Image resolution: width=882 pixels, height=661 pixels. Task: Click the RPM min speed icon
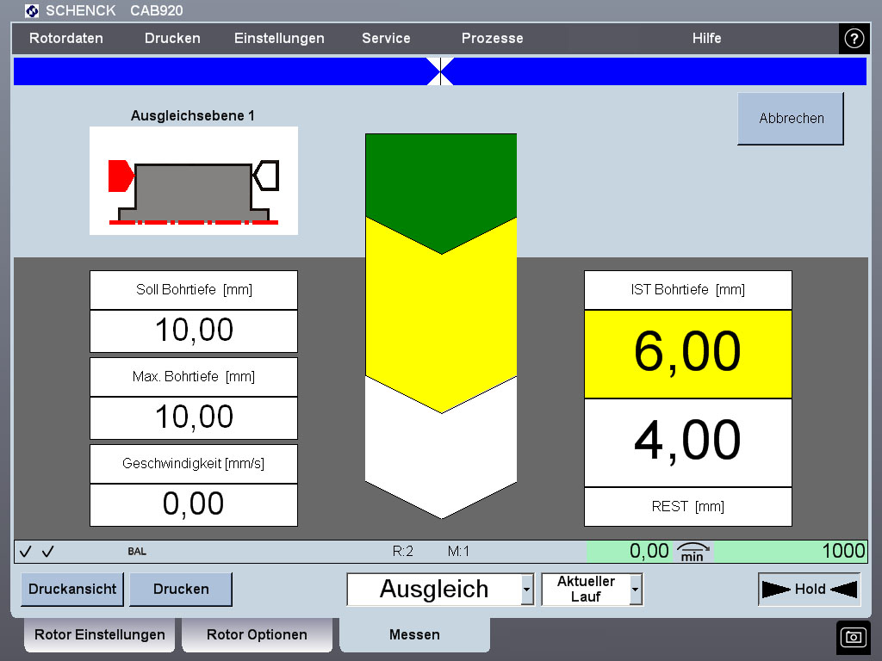[x=693, y=552]
